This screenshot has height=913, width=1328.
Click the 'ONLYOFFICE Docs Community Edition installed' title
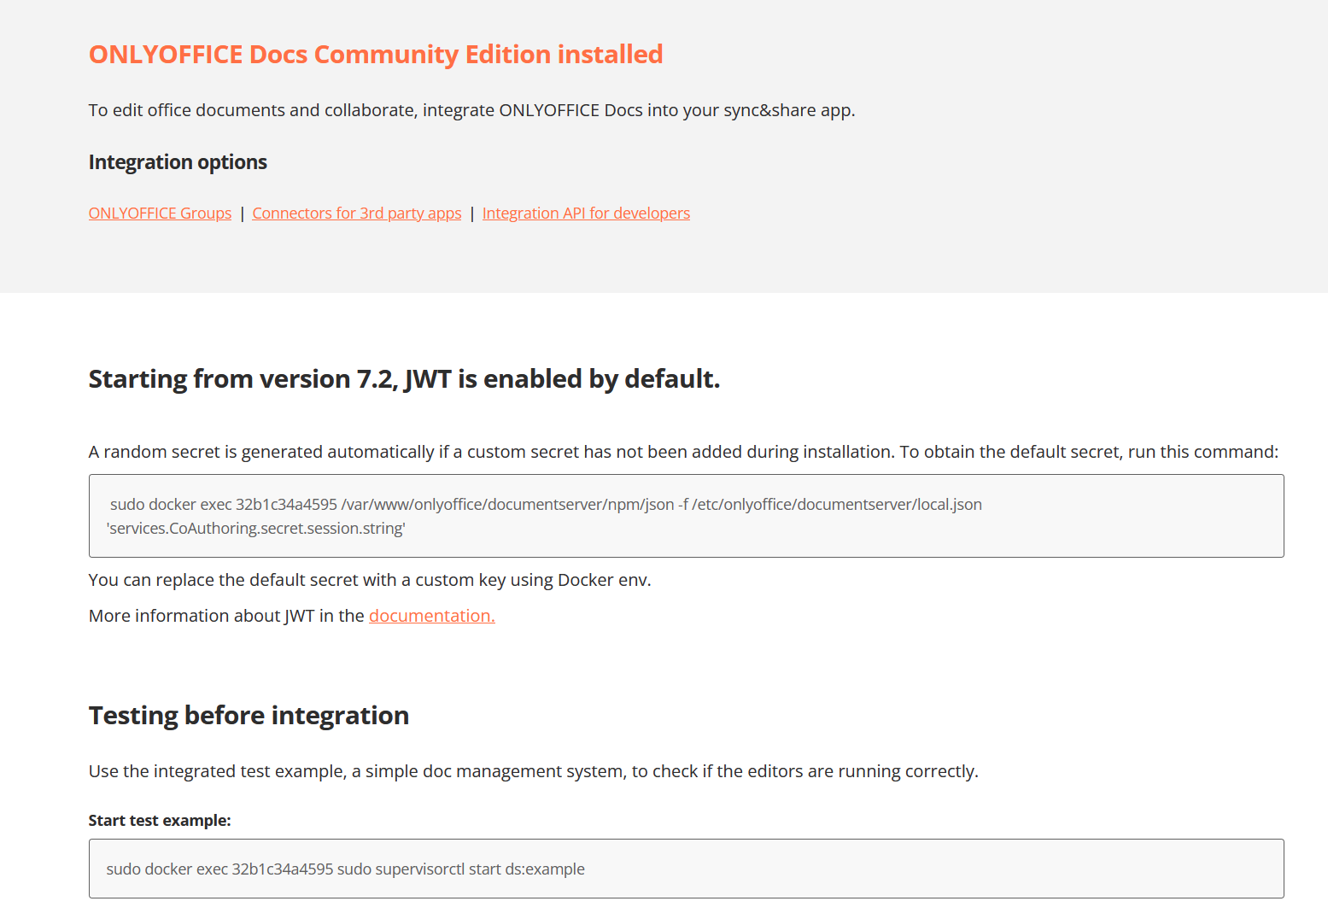click(x=376, y=55)
